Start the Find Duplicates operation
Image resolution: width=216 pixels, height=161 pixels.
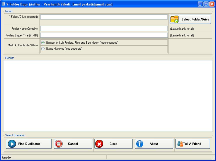pos(29,144)
